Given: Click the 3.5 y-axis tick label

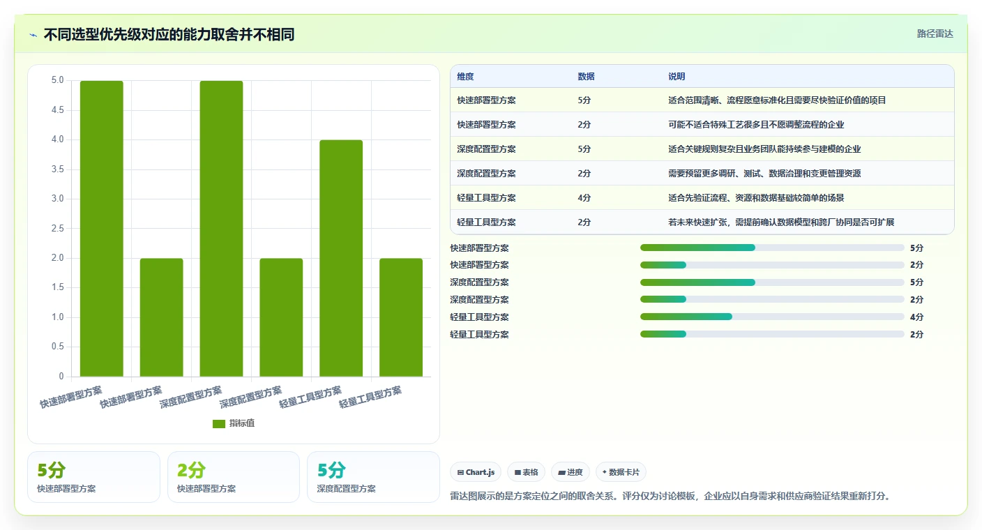Looking at the screenshot, I should [x=57, y=169].
